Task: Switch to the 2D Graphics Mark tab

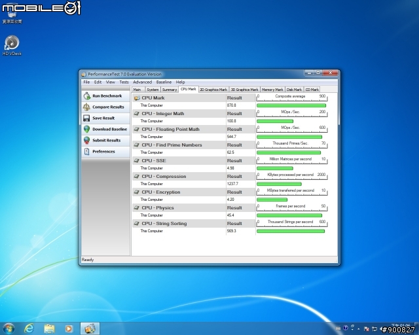Action: coord(213,90)
